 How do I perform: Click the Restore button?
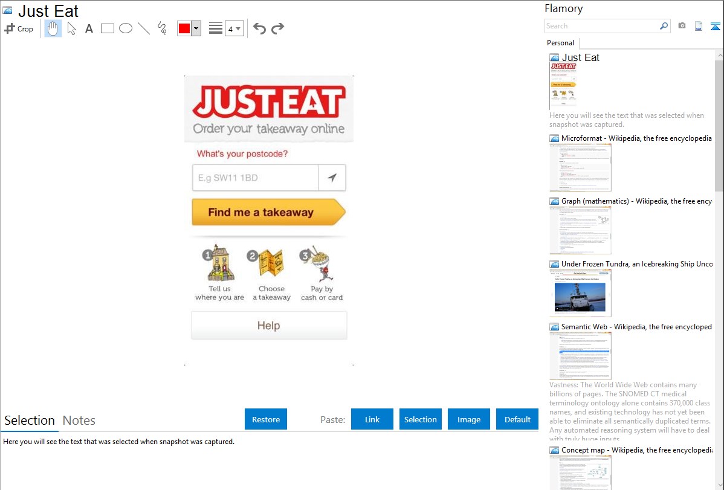[x=266, y=419]
